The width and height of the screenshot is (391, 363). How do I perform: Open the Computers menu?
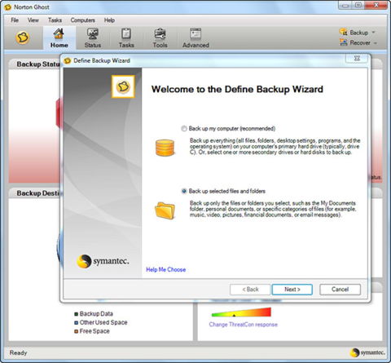[x=83, y=20]
